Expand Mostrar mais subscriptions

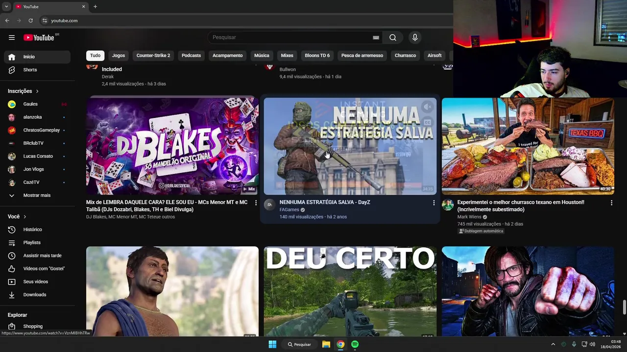click(x=37, y=196)
